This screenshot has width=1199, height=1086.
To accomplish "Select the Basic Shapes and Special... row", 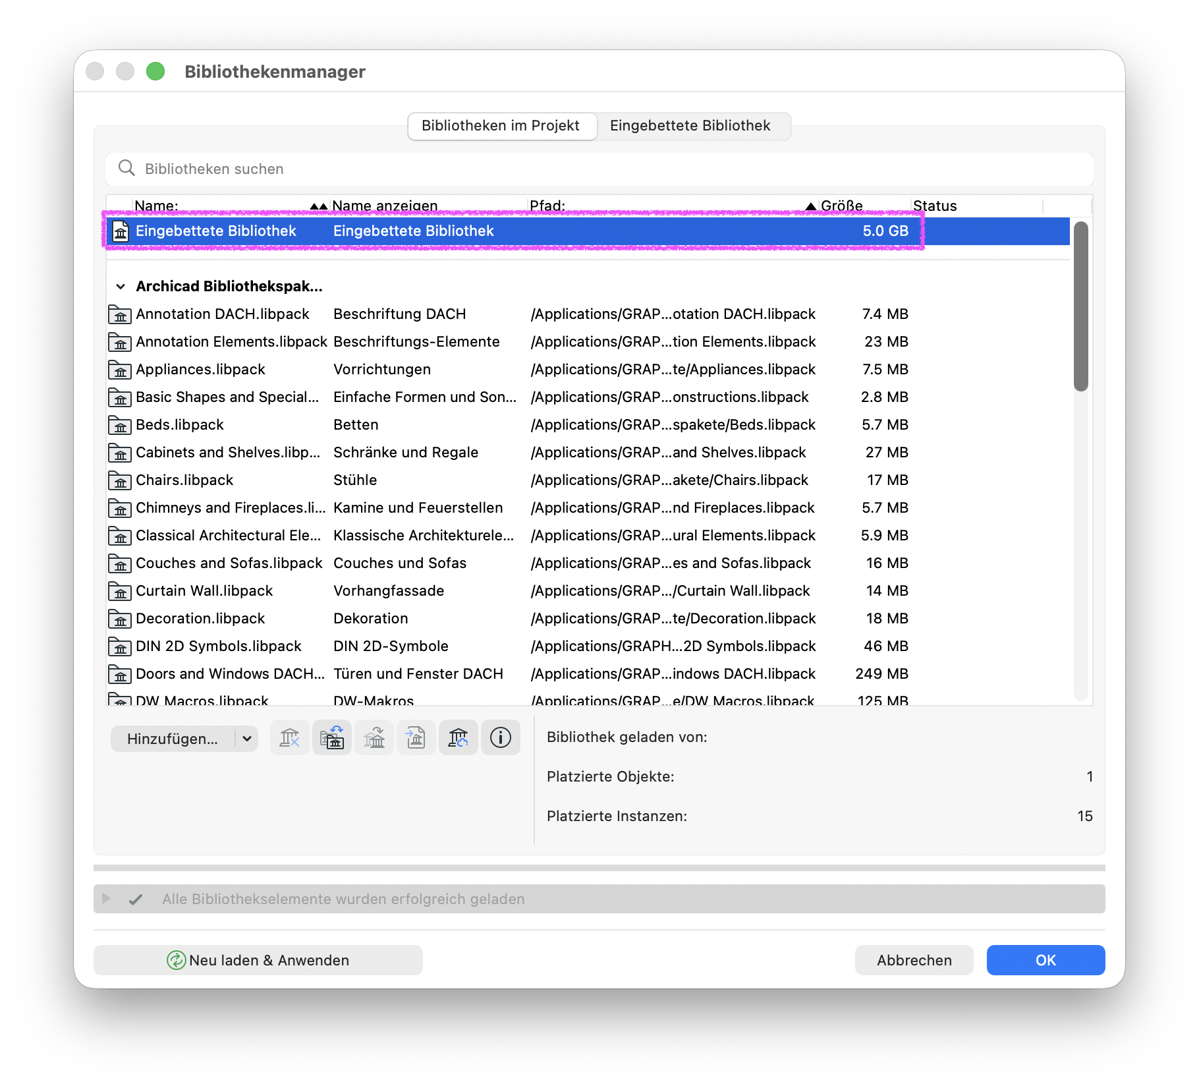I will click(x=588, y=397).
